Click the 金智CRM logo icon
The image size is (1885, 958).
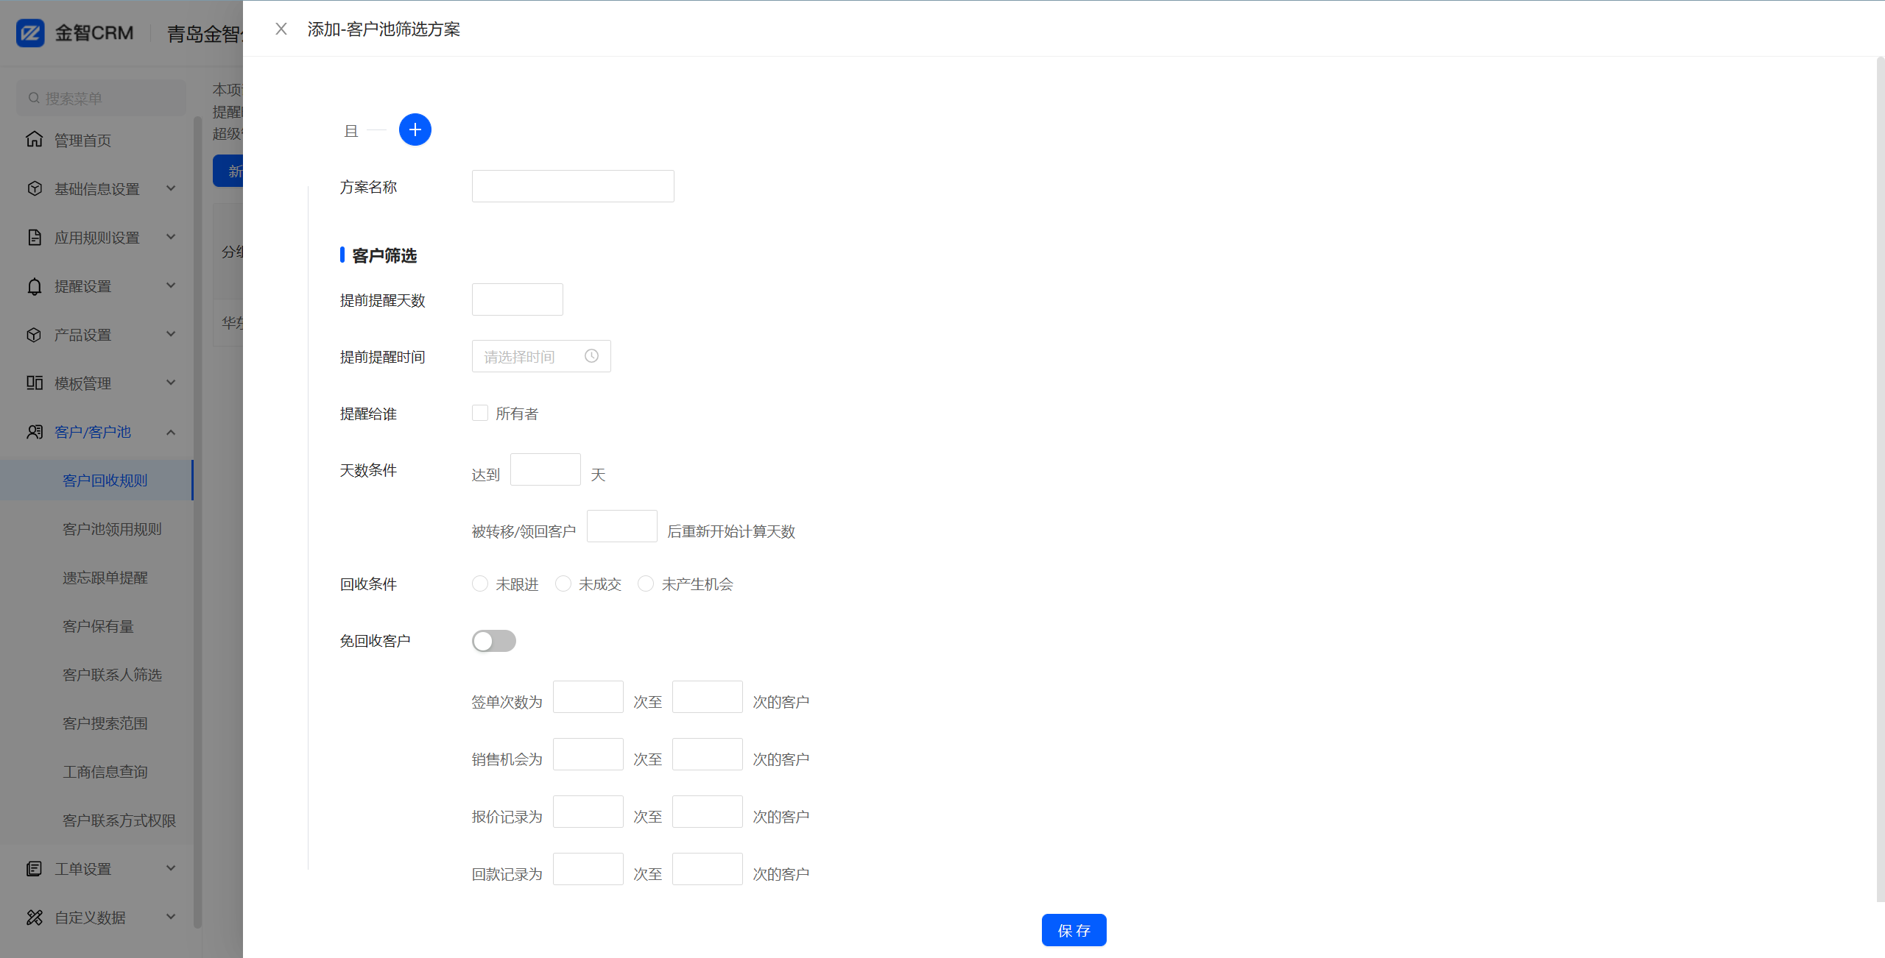click(30, 33)
